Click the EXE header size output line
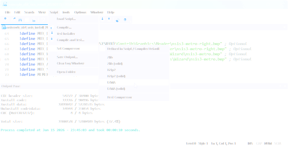 click(50, 96)
